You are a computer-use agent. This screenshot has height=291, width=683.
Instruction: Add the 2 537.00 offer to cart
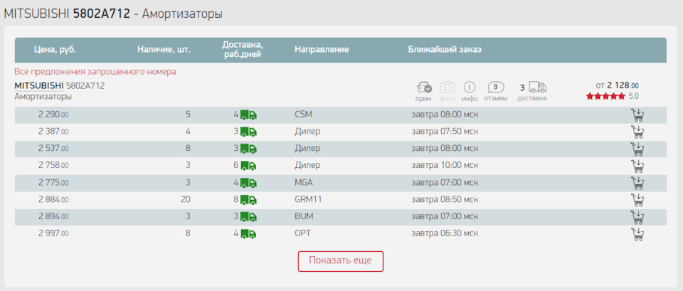pos(637,149)
